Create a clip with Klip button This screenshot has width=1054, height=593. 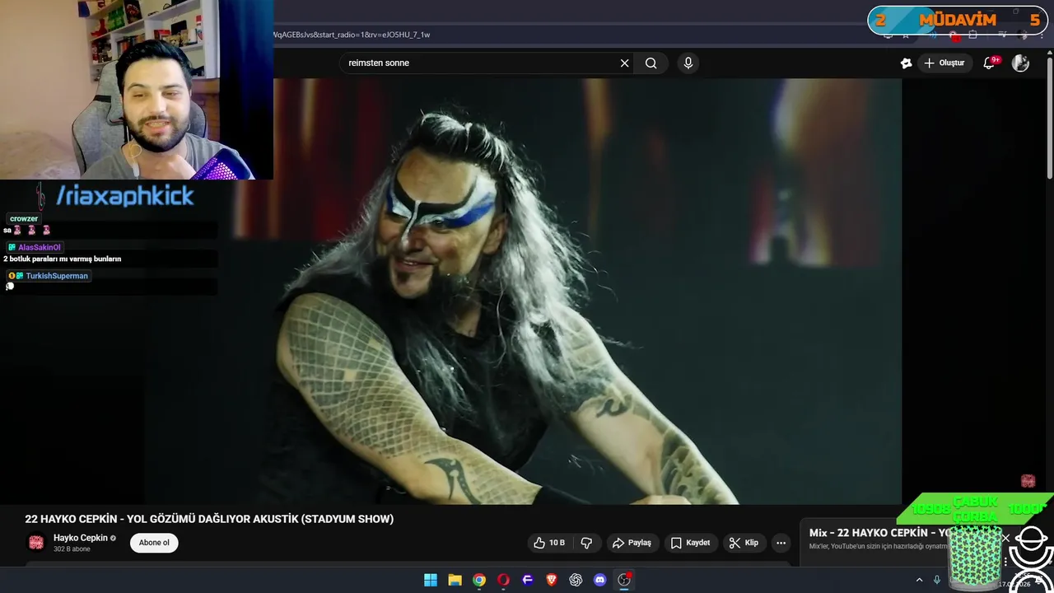(x=744, y=543)
